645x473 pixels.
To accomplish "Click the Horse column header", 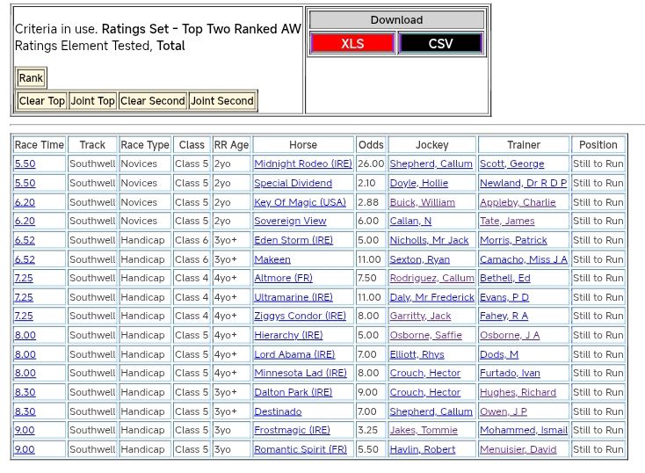I will [303, 145].
